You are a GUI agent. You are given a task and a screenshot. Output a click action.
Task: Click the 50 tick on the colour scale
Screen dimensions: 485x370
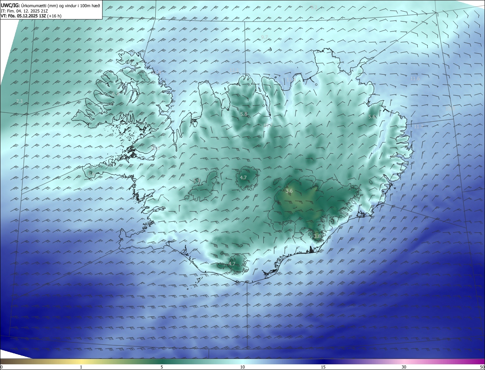482,367
